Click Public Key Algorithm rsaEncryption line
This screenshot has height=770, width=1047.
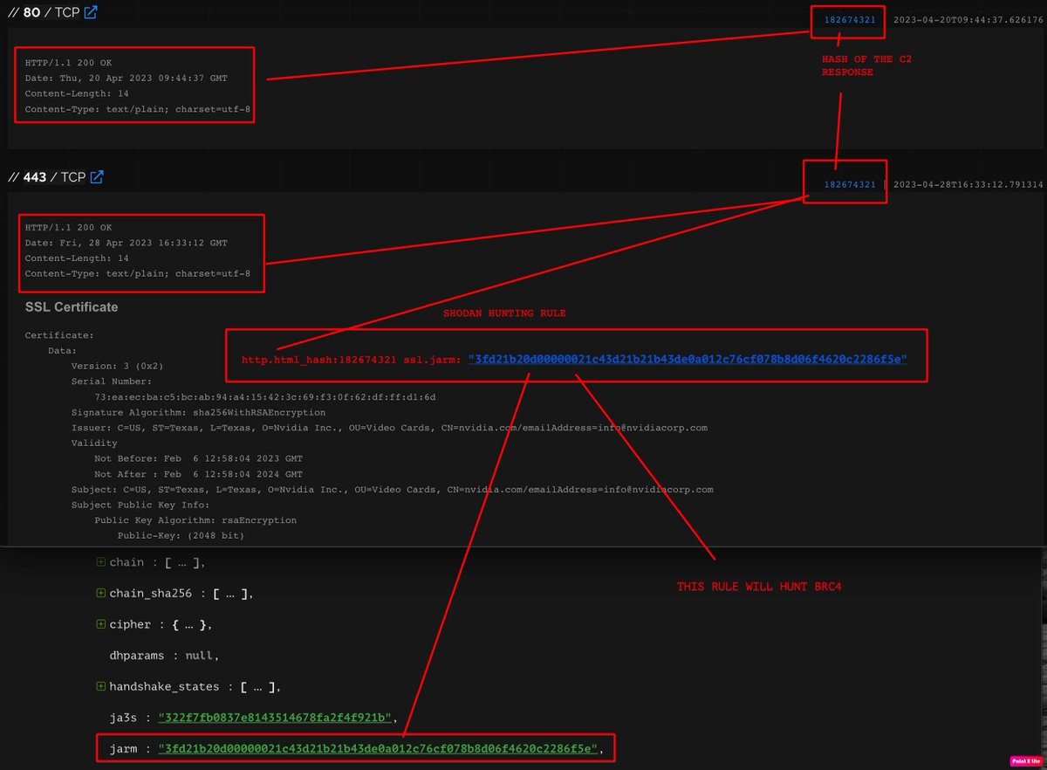(x=195, y=520)
